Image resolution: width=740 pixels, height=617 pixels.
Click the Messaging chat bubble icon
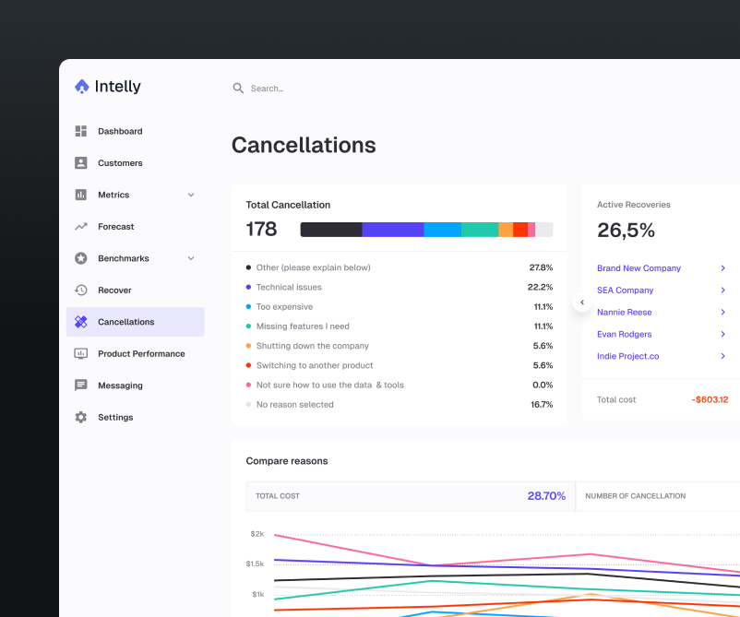click(81, 386)
